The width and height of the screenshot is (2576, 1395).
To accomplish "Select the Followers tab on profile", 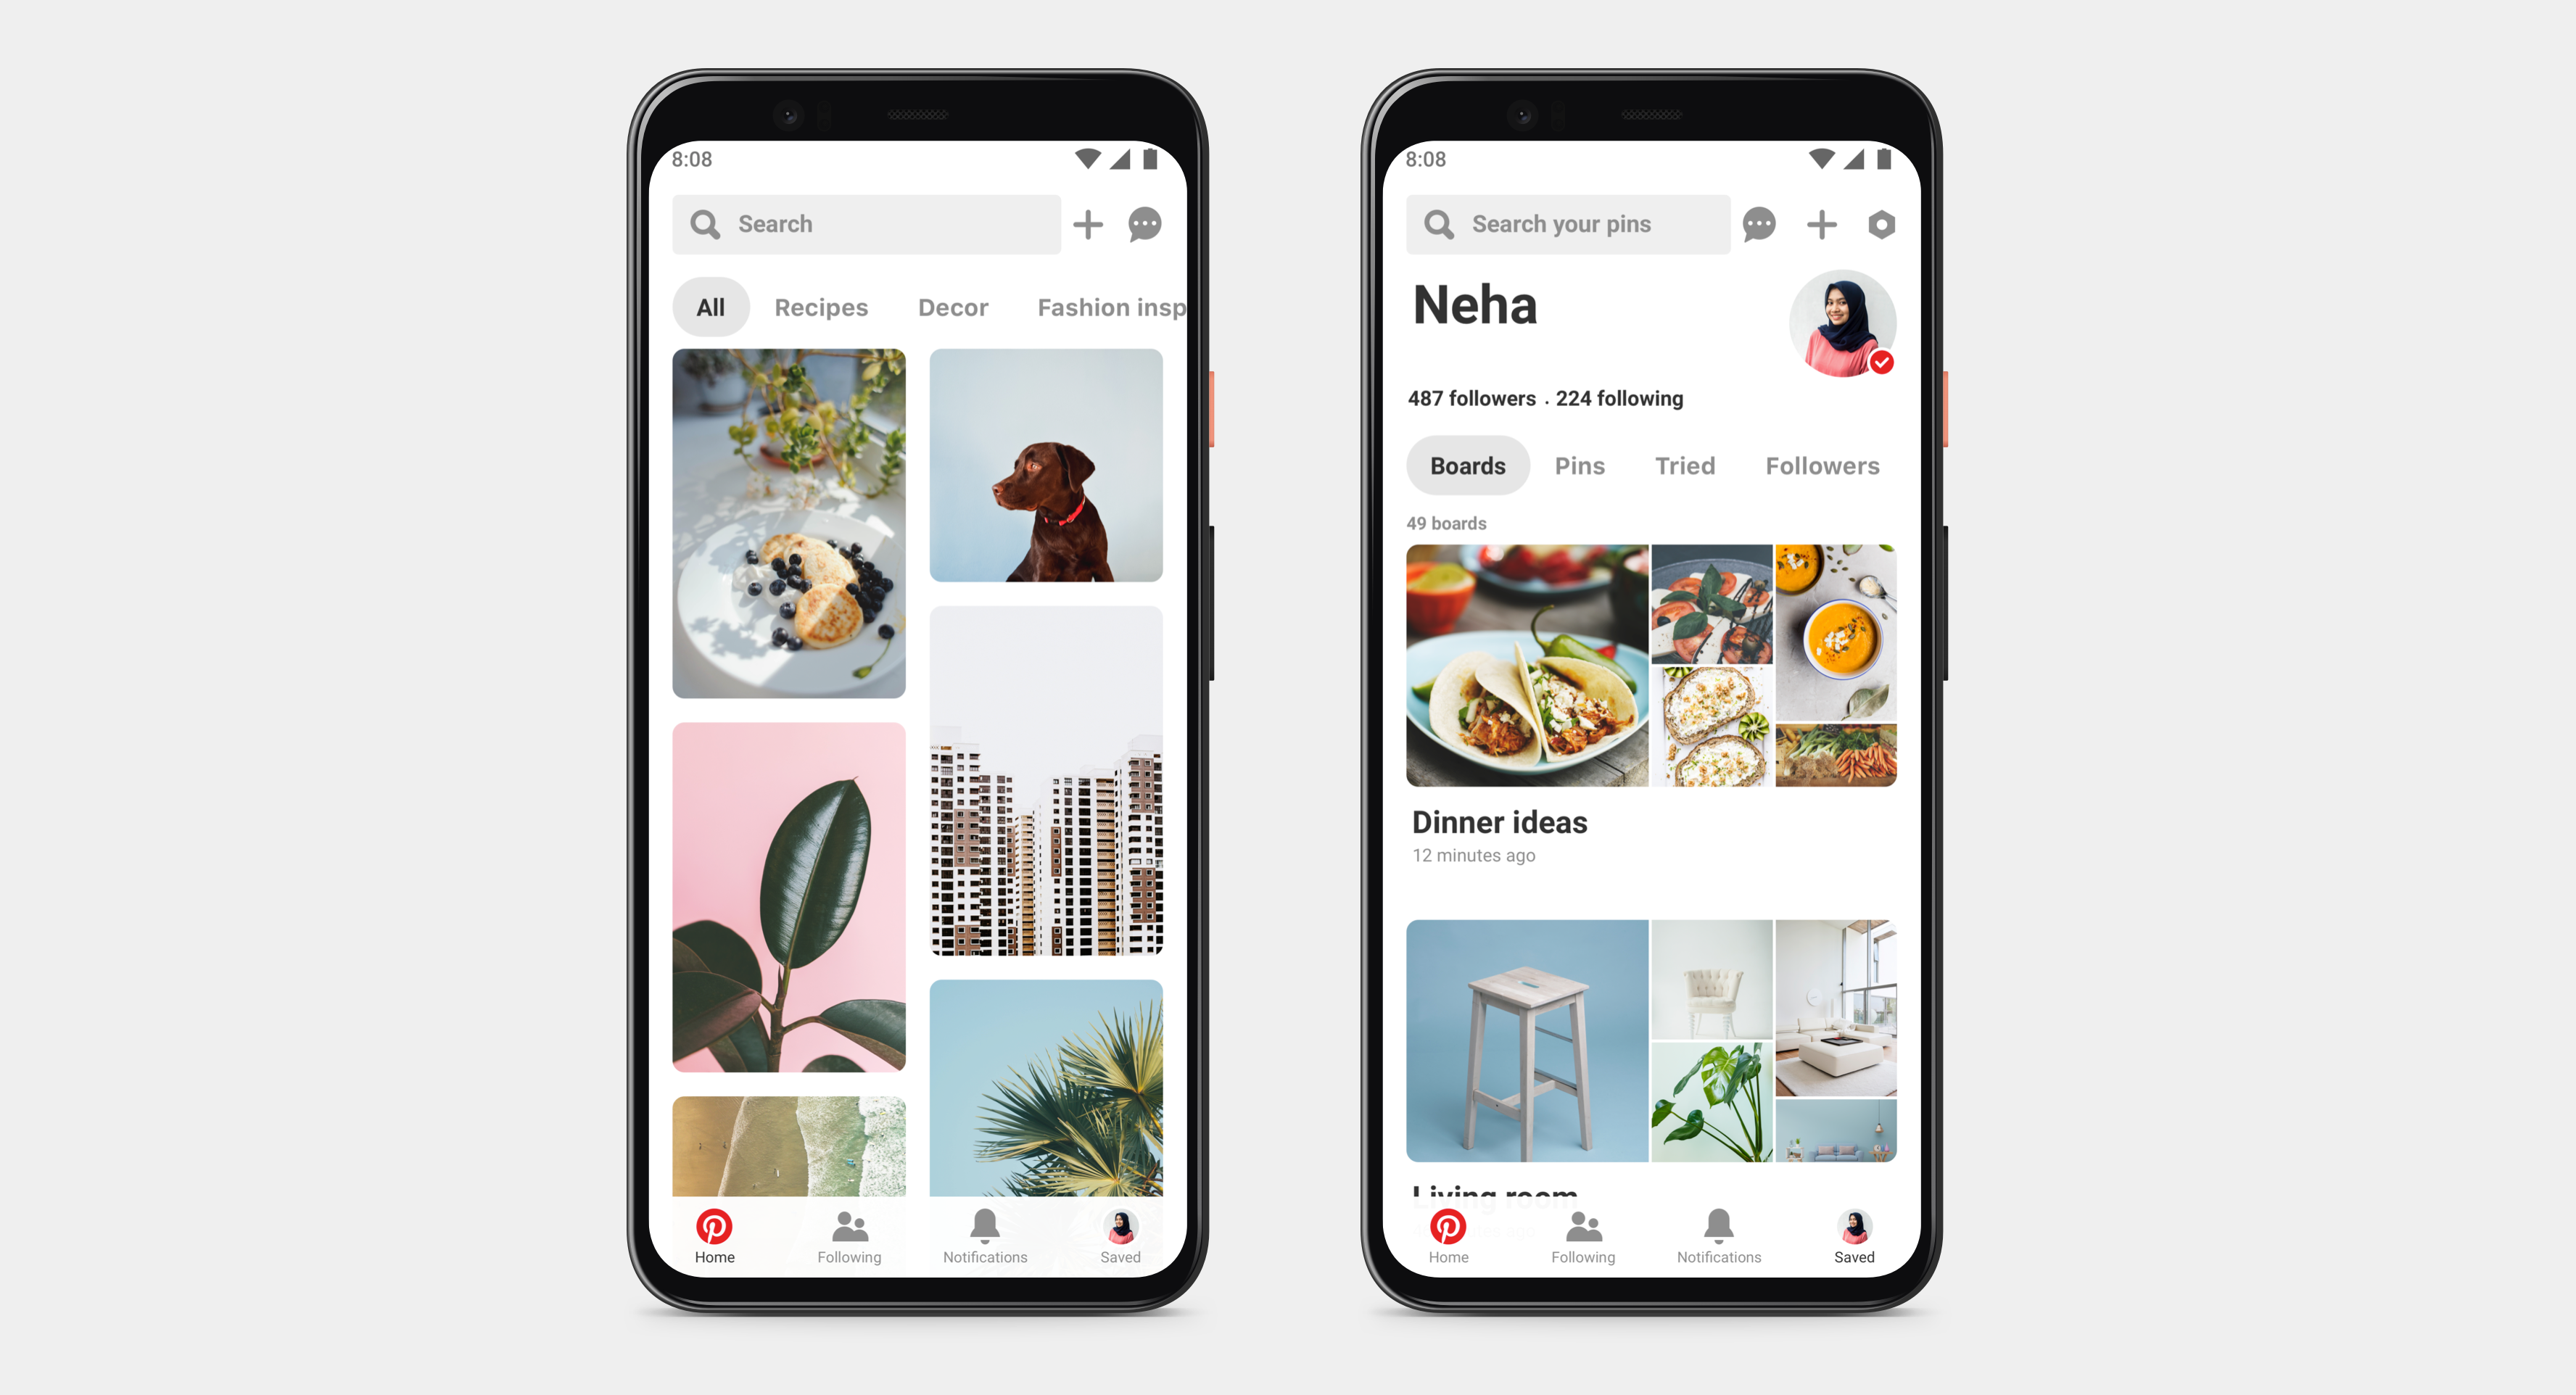I will (1824, 465).
